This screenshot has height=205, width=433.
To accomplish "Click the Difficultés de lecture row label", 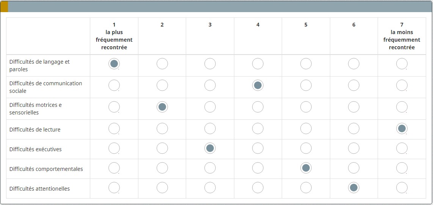I will [35, 130].
